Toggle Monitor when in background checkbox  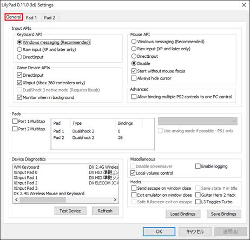click(x=45, y=97)
